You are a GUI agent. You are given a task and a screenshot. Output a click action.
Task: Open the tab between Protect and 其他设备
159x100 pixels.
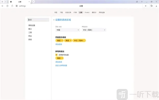pos(94,12)
